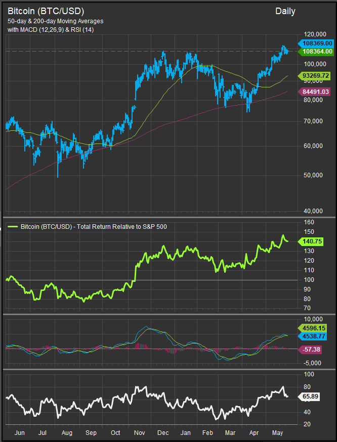Viewport: 337px width, 442px height.
Task: Click the Sep month label
Action: 91,432
